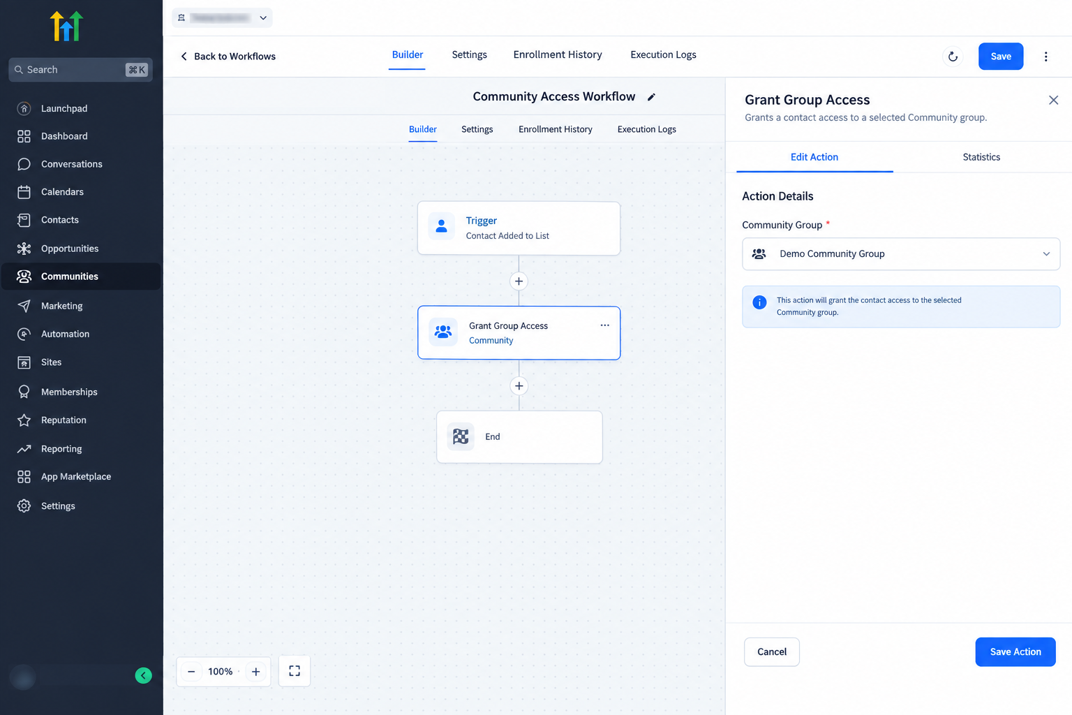The height and width of the screenshot is (715, 1072).
Task: Switch to top Execution Logs tab
Action: [663, 54]
